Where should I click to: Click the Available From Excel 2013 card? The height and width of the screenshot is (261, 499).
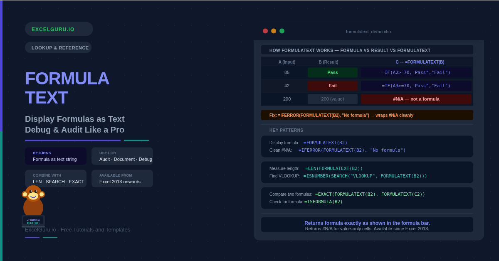[x=122, y=179]
